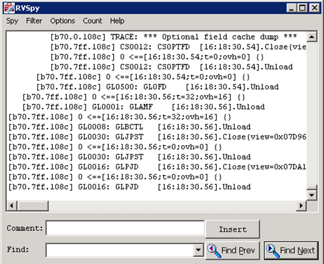Click the RVSpy title bar app icon
Viewport: 324px width, 264px height.
point(9,8)
